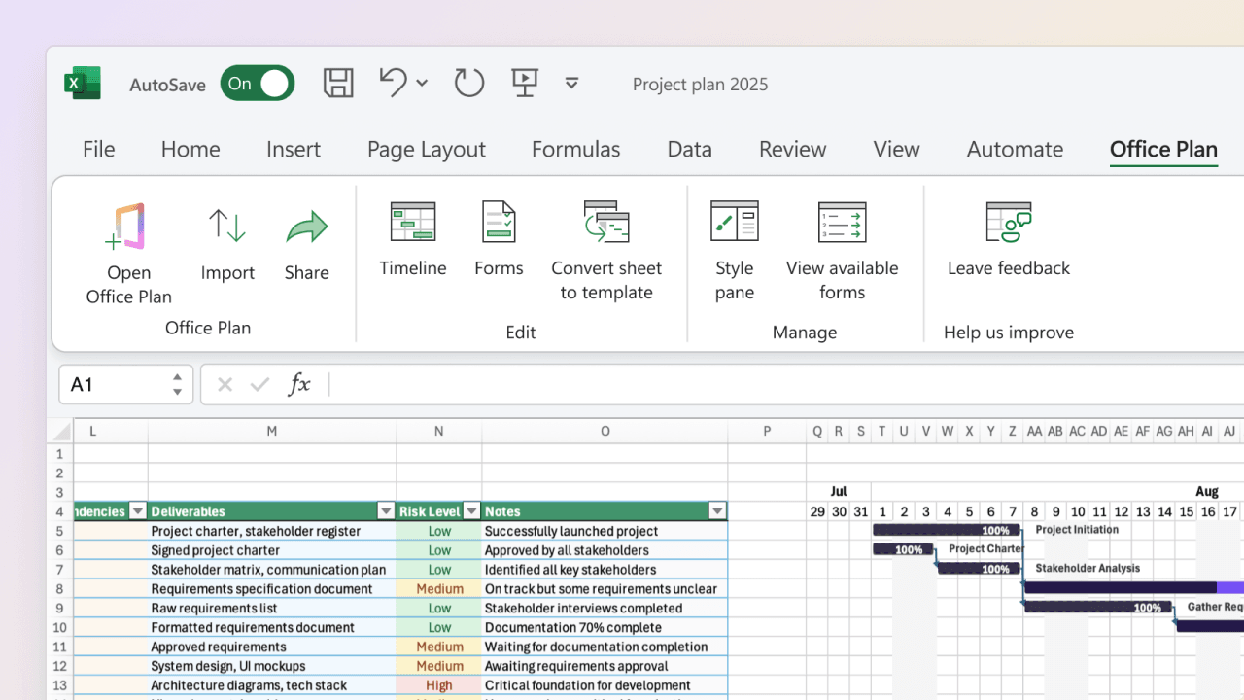Open the Risk Level filter dropdown
This screenshot has width=1244, height=700.
click(471, 510)
